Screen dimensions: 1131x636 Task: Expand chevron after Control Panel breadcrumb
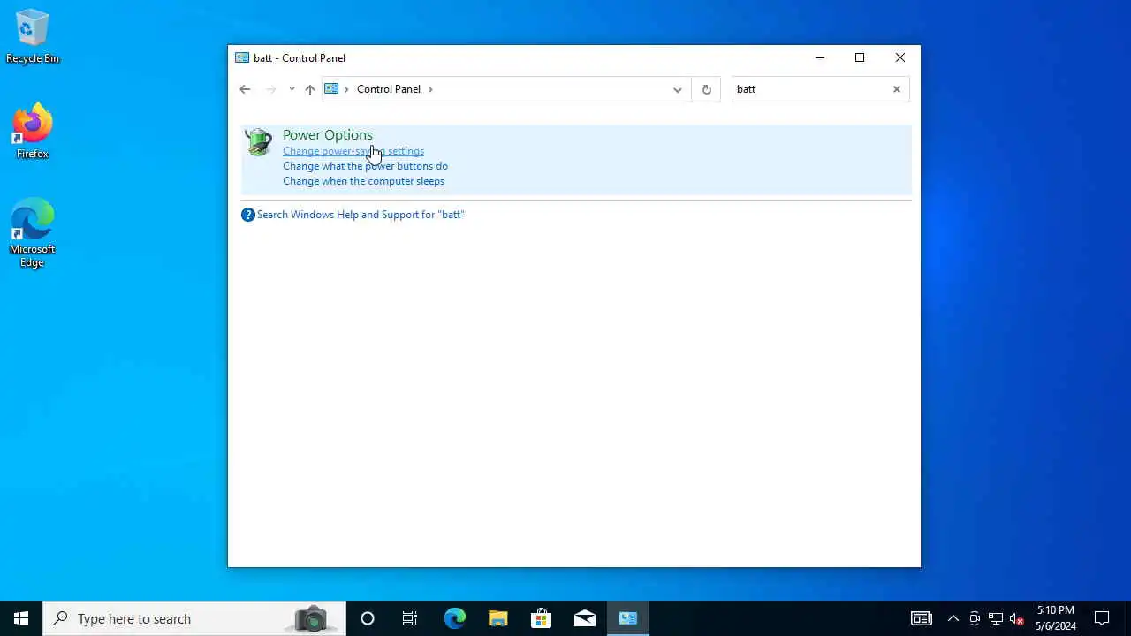tap(431, 89)
